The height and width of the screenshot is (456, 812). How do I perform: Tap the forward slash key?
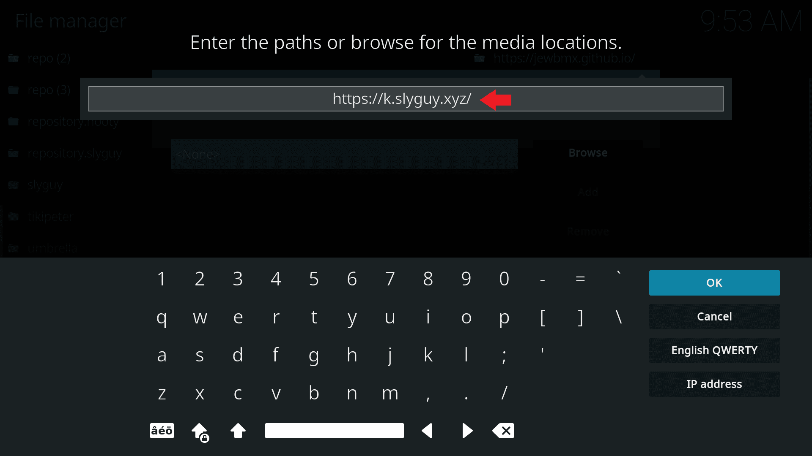tap(504, 393)
